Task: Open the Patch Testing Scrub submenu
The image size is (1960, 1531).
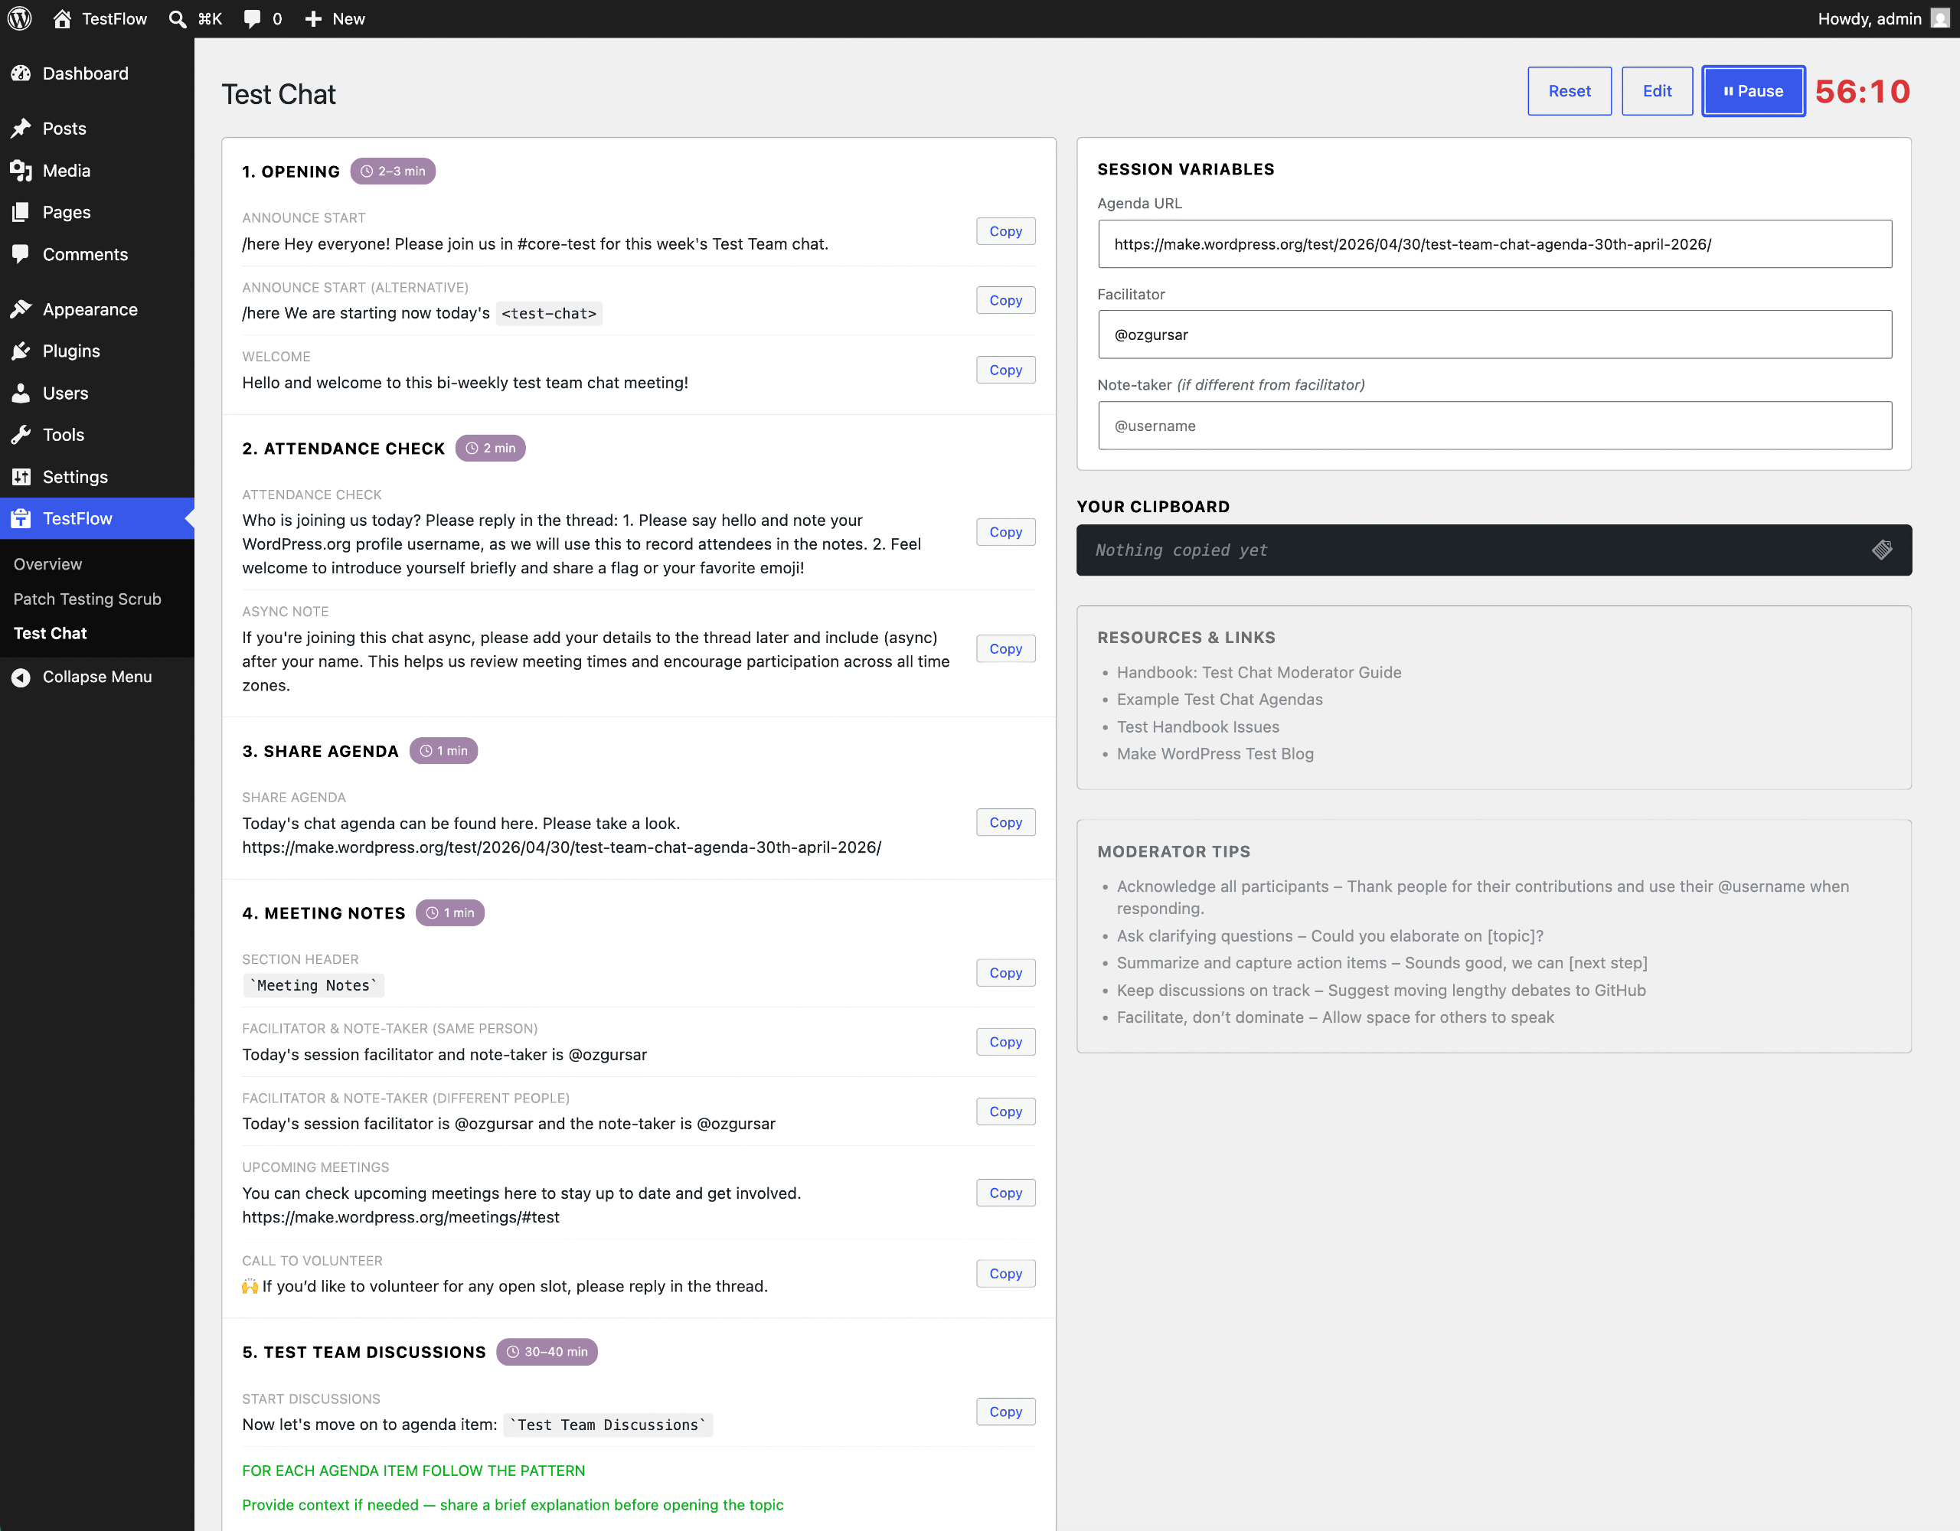Action: (x=87, y=599)
